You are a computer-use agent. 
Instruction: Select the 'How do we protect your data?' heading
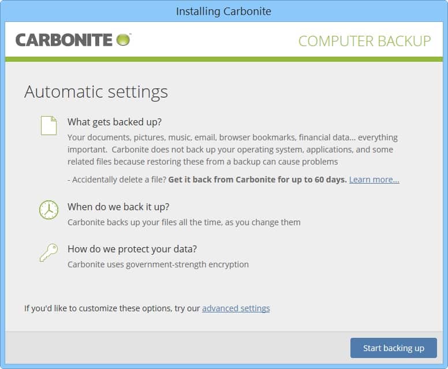pyautogui.click(x=132, y=249)
